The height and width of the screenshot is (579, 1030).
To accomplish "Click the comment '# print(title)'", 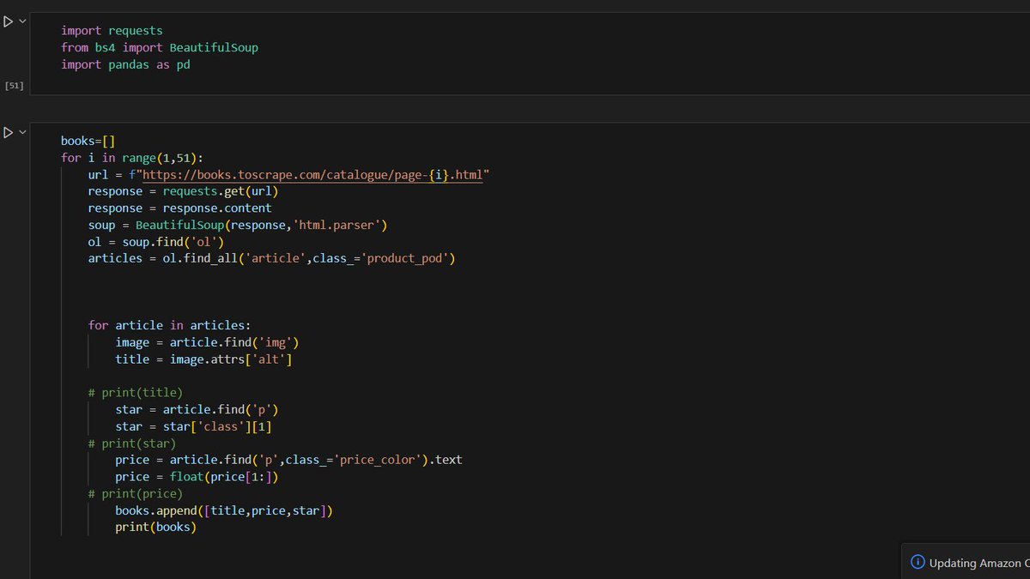I will pos(135,393).
